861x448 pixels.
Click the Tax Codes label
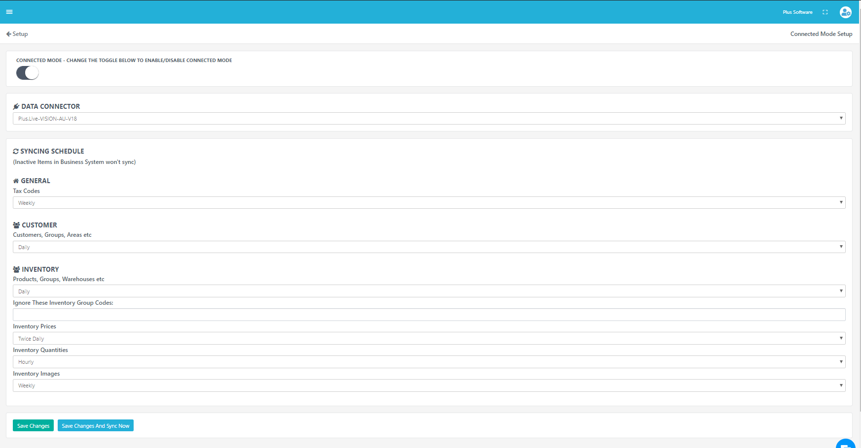tap(27, 191)
